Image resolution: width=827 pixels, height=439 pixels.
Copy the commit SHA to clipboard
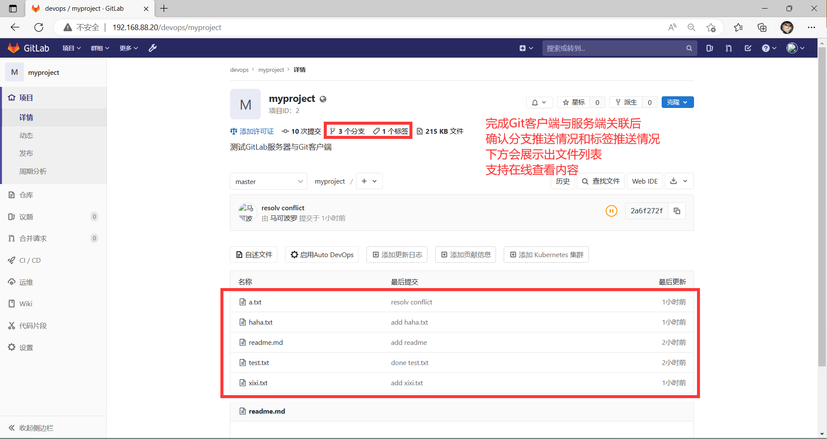pyautogui.click(x=677, y=211)
